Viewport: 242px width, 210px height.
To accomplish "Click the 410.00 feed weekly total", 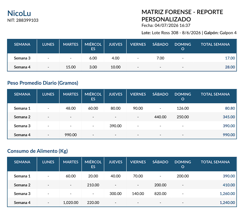I will click(x=229, y=185).
